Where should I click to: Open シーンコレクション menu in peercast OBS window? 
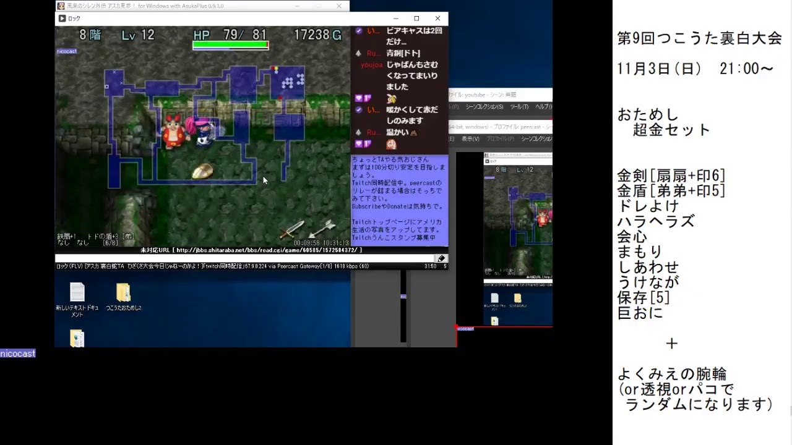pos(536,139)
